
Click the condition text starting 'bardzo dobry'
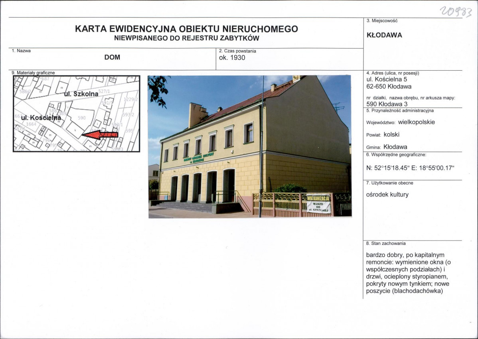pos(408,273)
